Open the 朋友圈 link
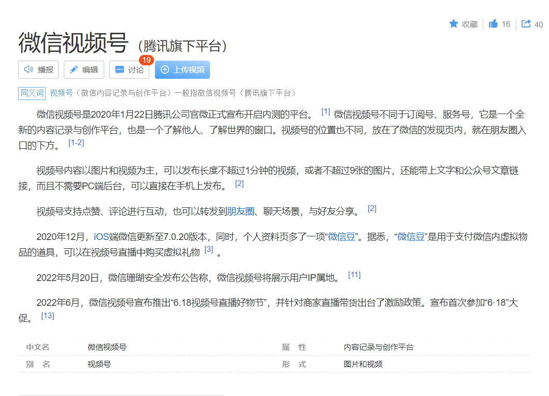Viewport: 549px width, 396px height. coord(241,211)
